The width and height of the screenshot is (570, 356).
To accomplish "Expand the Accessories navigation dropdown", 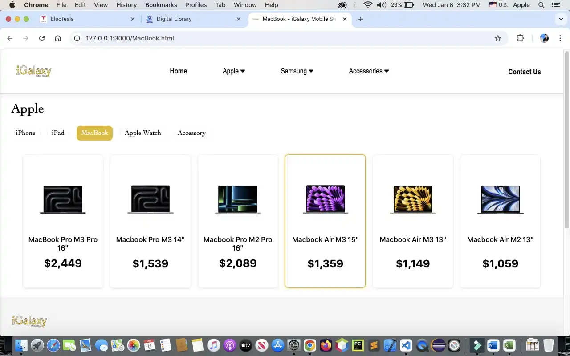I will click(x=369, y=71).
